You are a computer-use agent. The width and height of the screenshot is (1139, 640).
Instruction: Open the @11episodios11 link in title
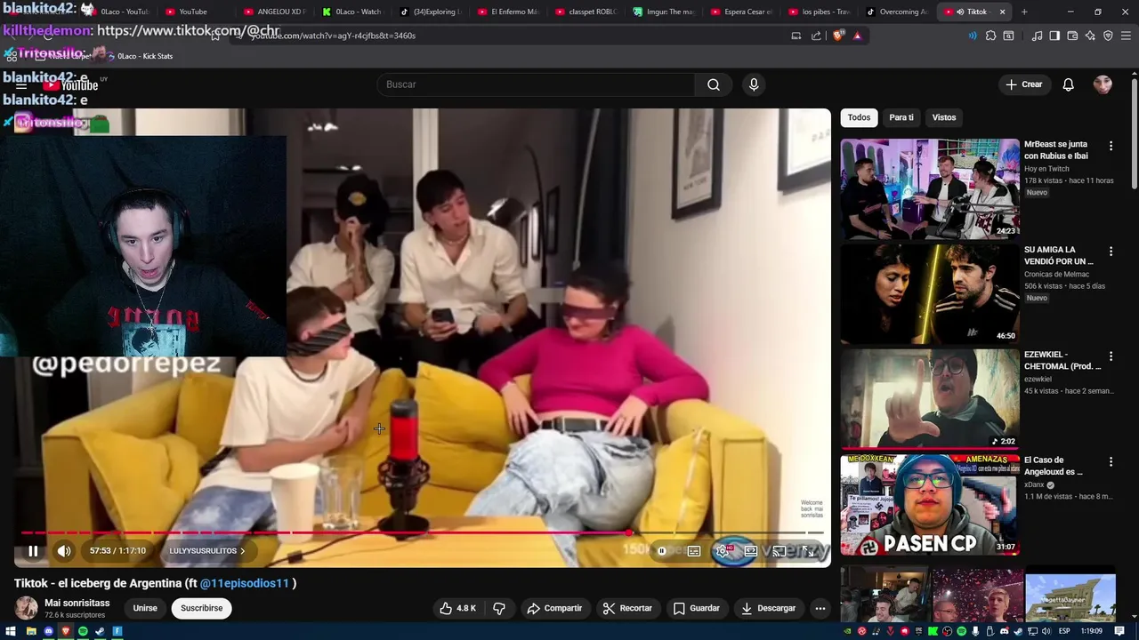click(x=245, y=583)
